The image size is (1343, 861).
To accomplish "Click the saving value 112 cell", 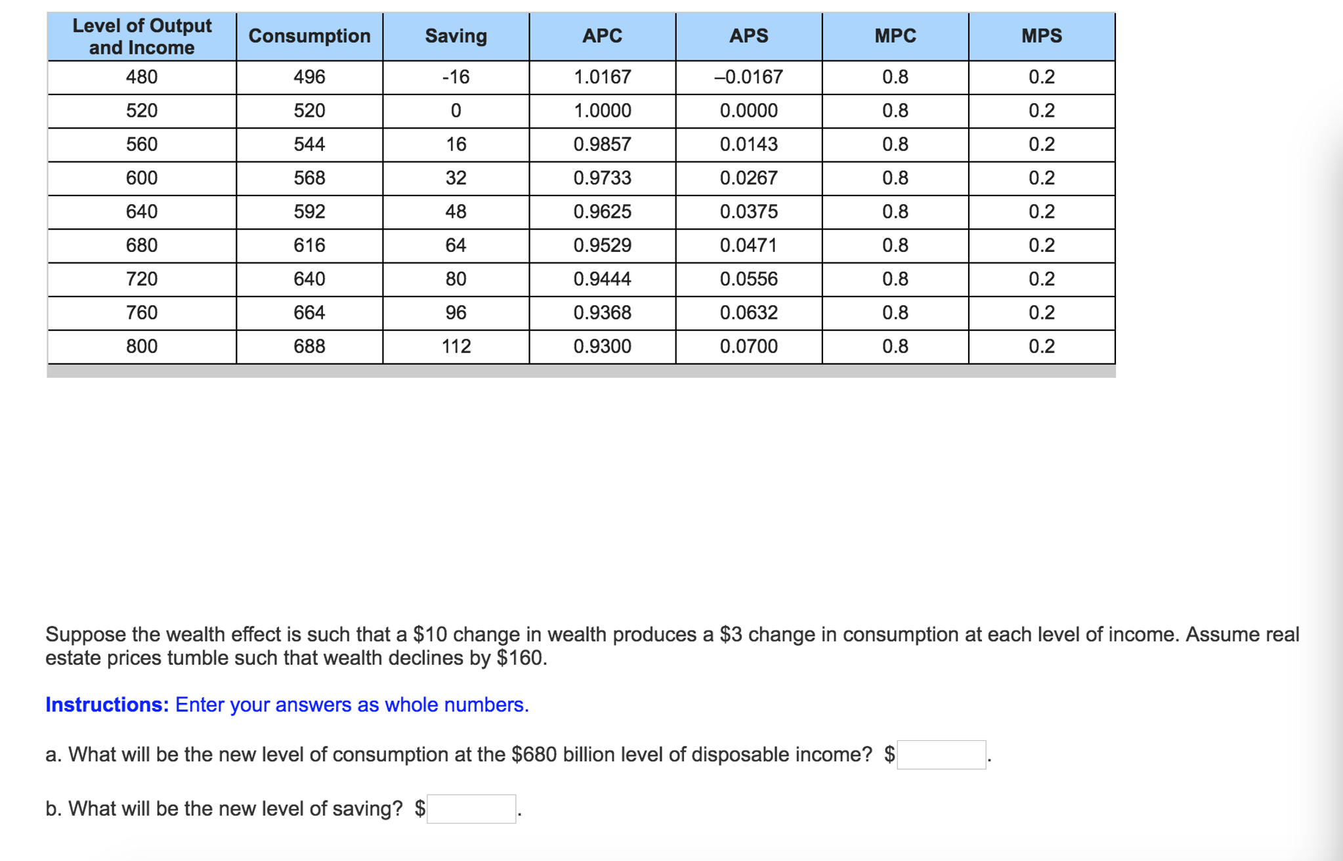I will pyautogui.click(x=456, y=346).
